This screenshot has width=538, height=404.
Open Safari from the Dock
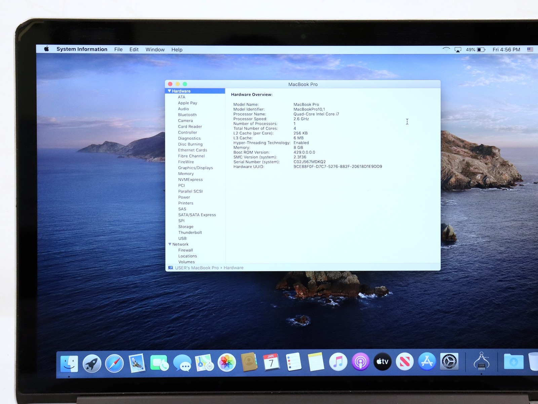(x=114, y=364)
